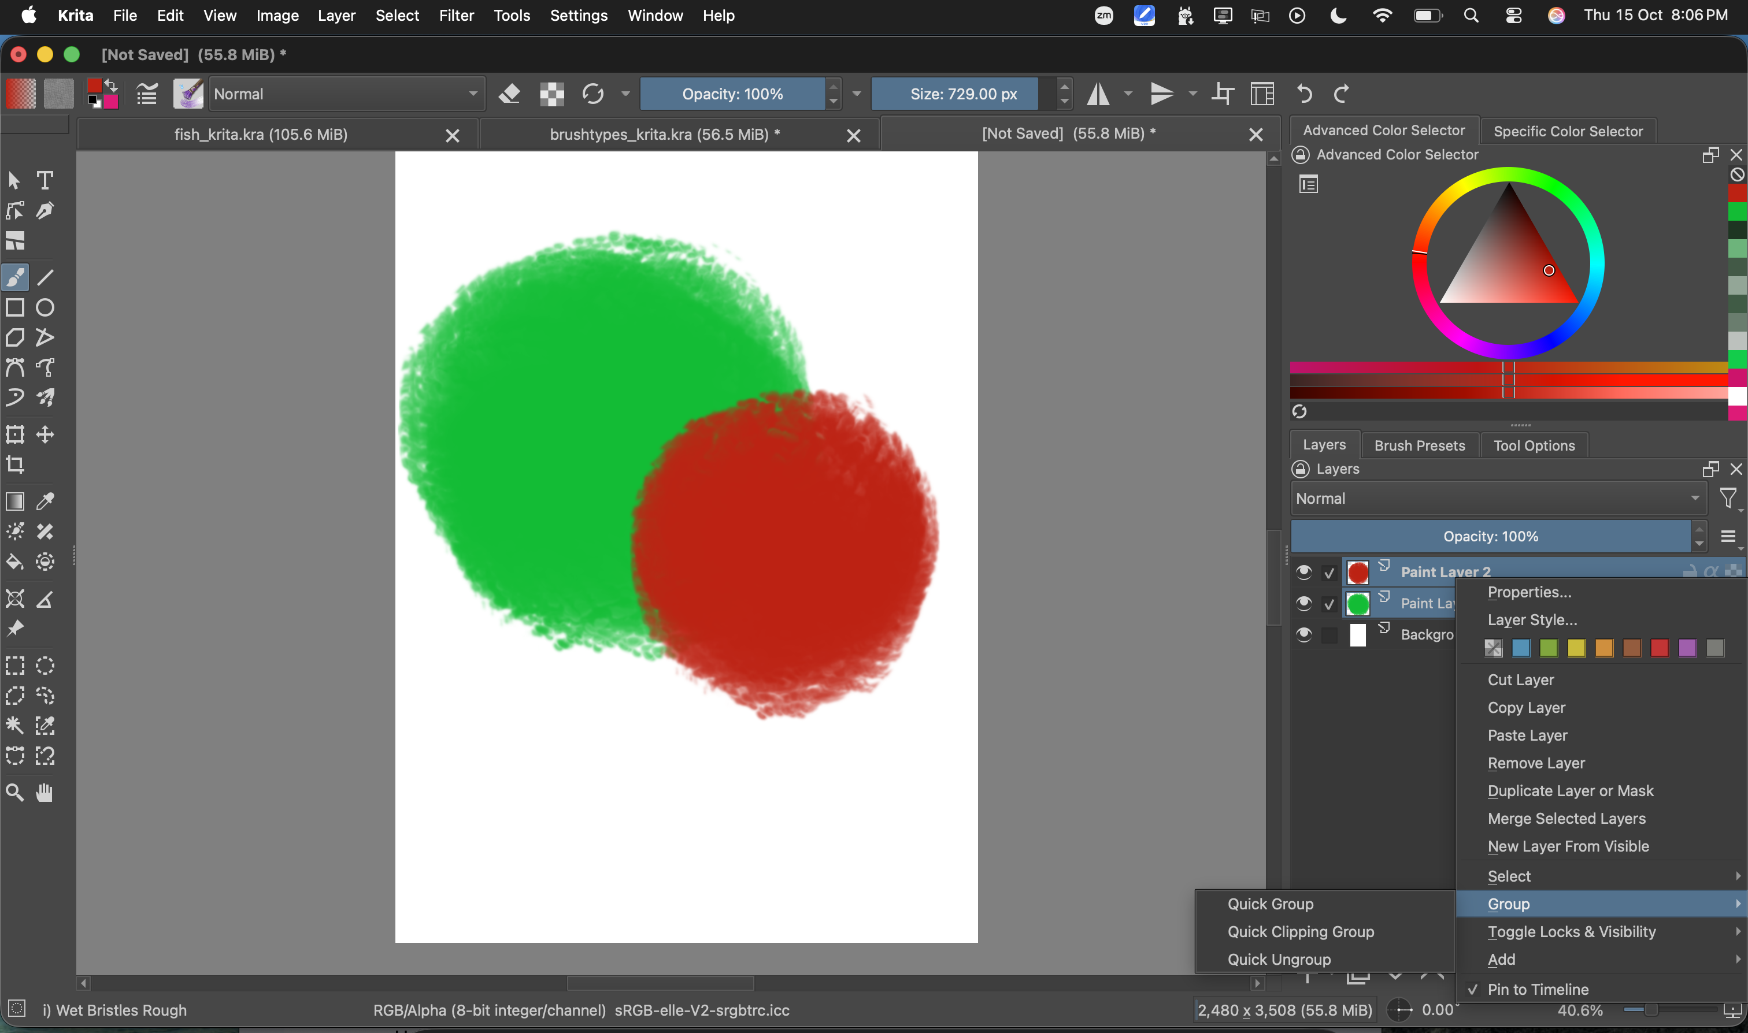This screenshot has width=1748, height=1033.
Task: Select the Ellipse shape tool
Action: 45,307
